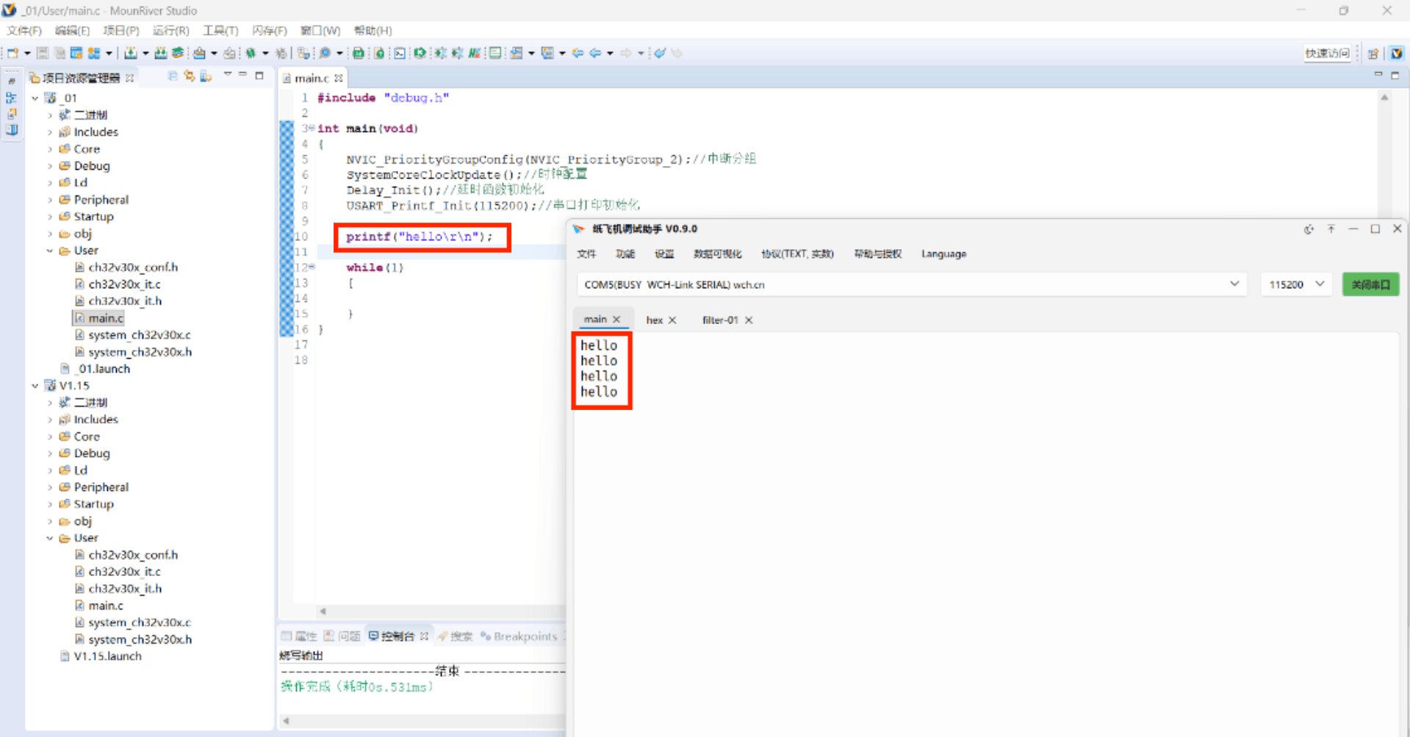Open the Language menu

(943, 254)
